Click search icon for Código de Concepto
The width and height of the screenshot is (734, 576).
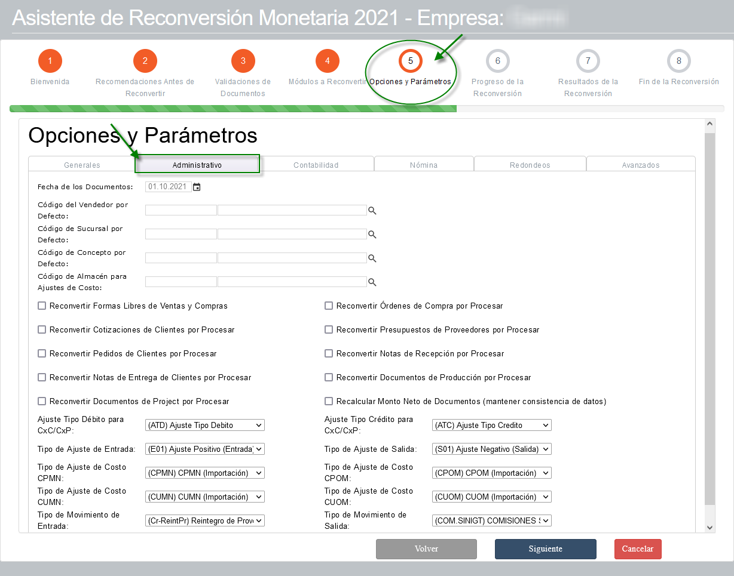pos(372,258)
